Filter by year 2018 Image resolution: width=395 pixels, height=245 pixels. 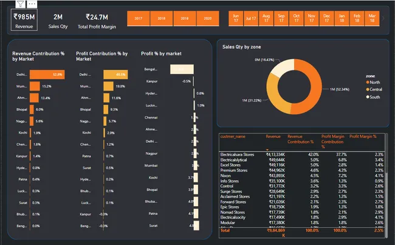[162, 18]
